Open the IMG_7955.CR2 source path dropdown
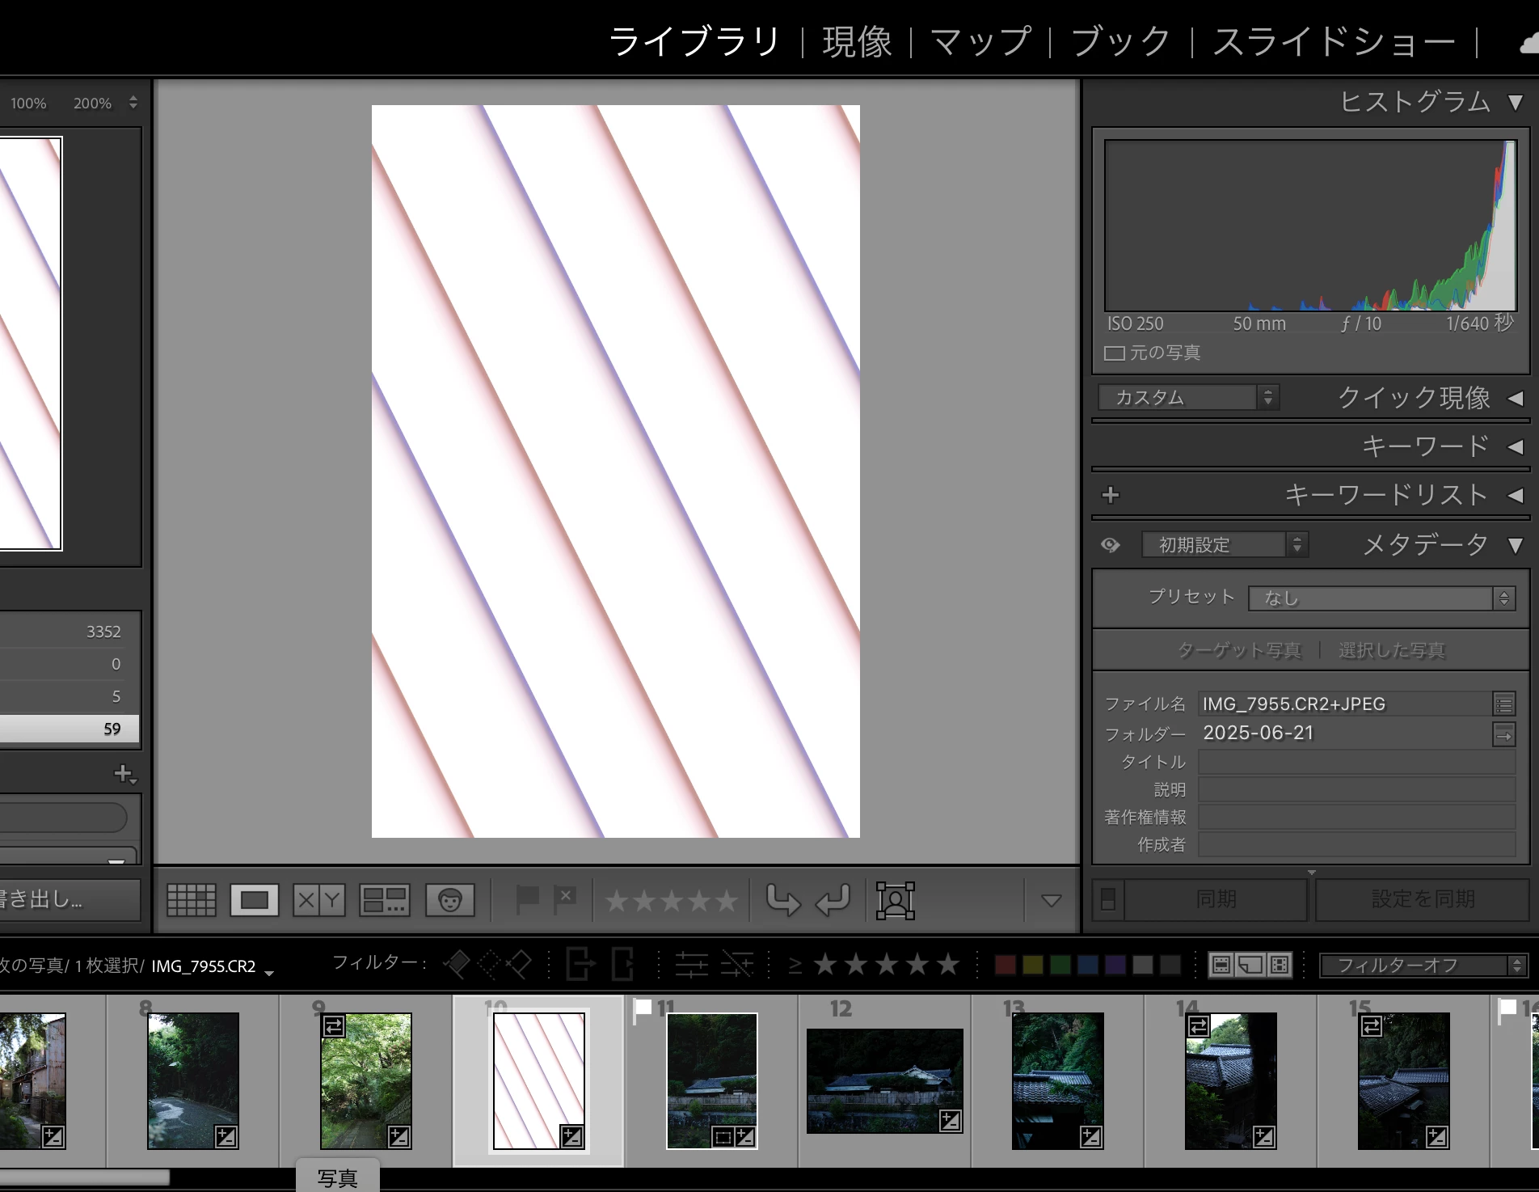 (269, 973)
